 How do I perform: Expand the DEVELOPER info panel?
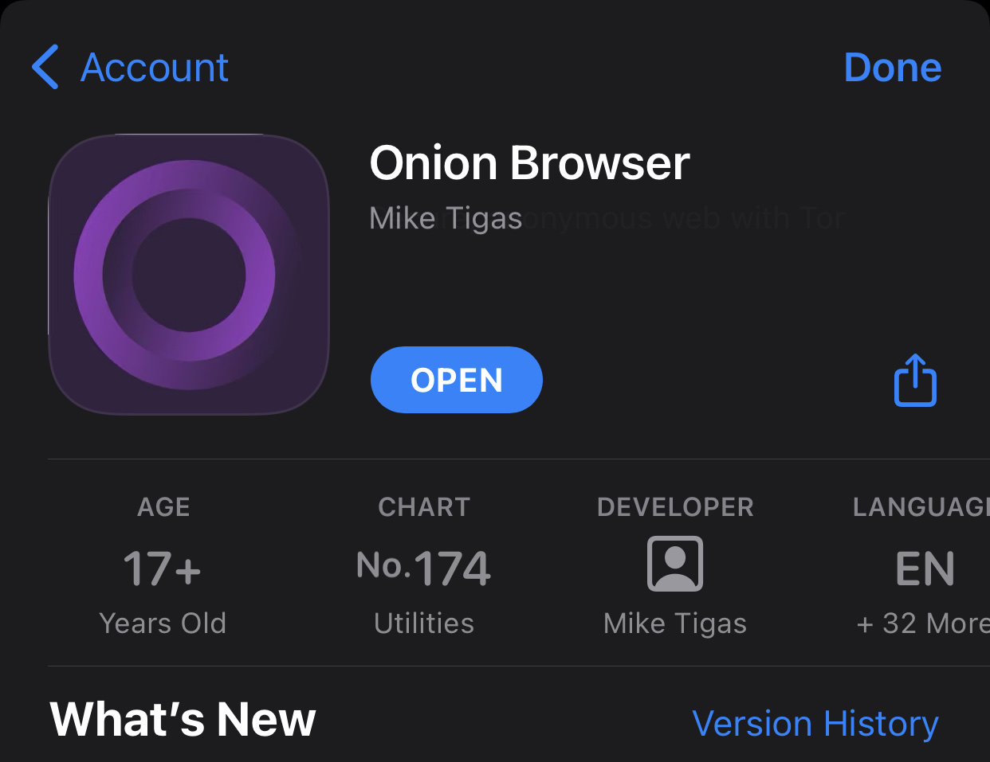click(x=675, y=507)
